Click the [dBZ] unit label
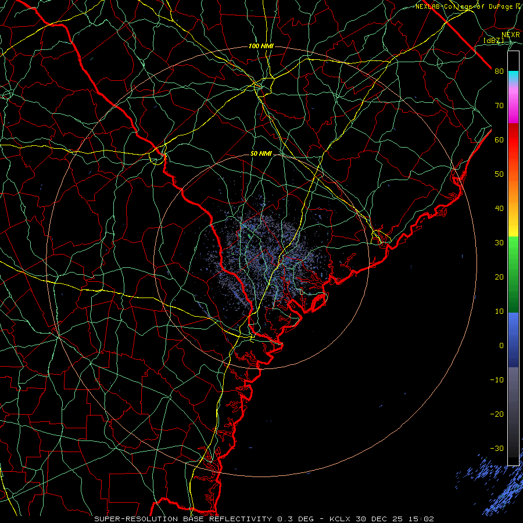The width and height of the screenshot is (523, 523). tap(493, 40)
